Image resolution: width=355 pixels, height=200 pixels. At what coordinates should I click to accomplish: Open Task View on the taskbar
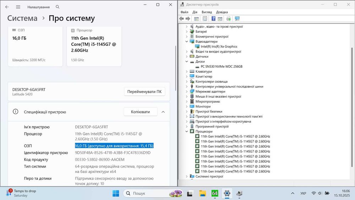tap(190, 194)
